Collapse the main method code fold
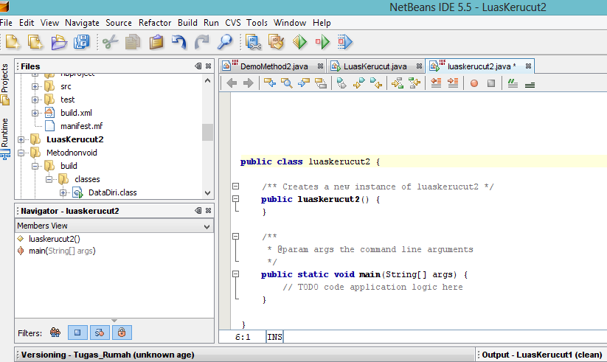 pyautogui.click(x=235, y=274)
